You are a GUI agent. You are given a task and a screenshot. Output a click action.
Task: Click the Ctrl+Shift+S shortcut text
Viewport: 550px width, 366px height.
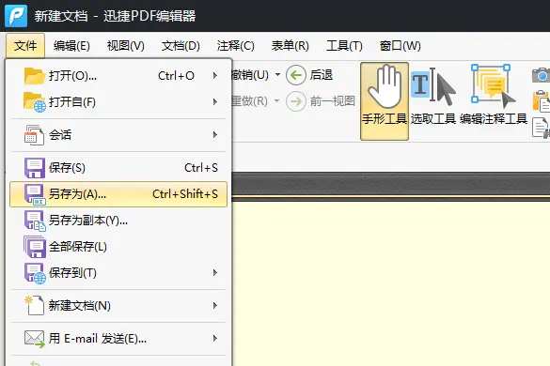tap(185, 194)
